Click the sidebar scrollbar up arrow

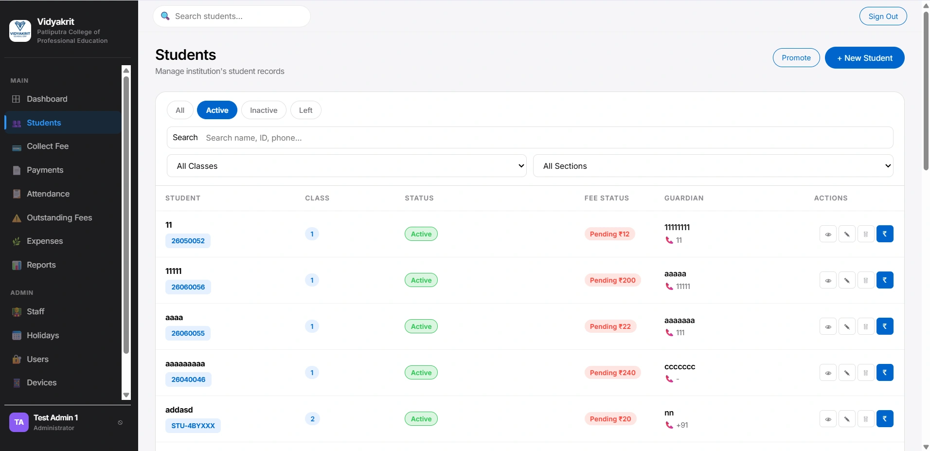pyautogui.click(x=126, y=71)
